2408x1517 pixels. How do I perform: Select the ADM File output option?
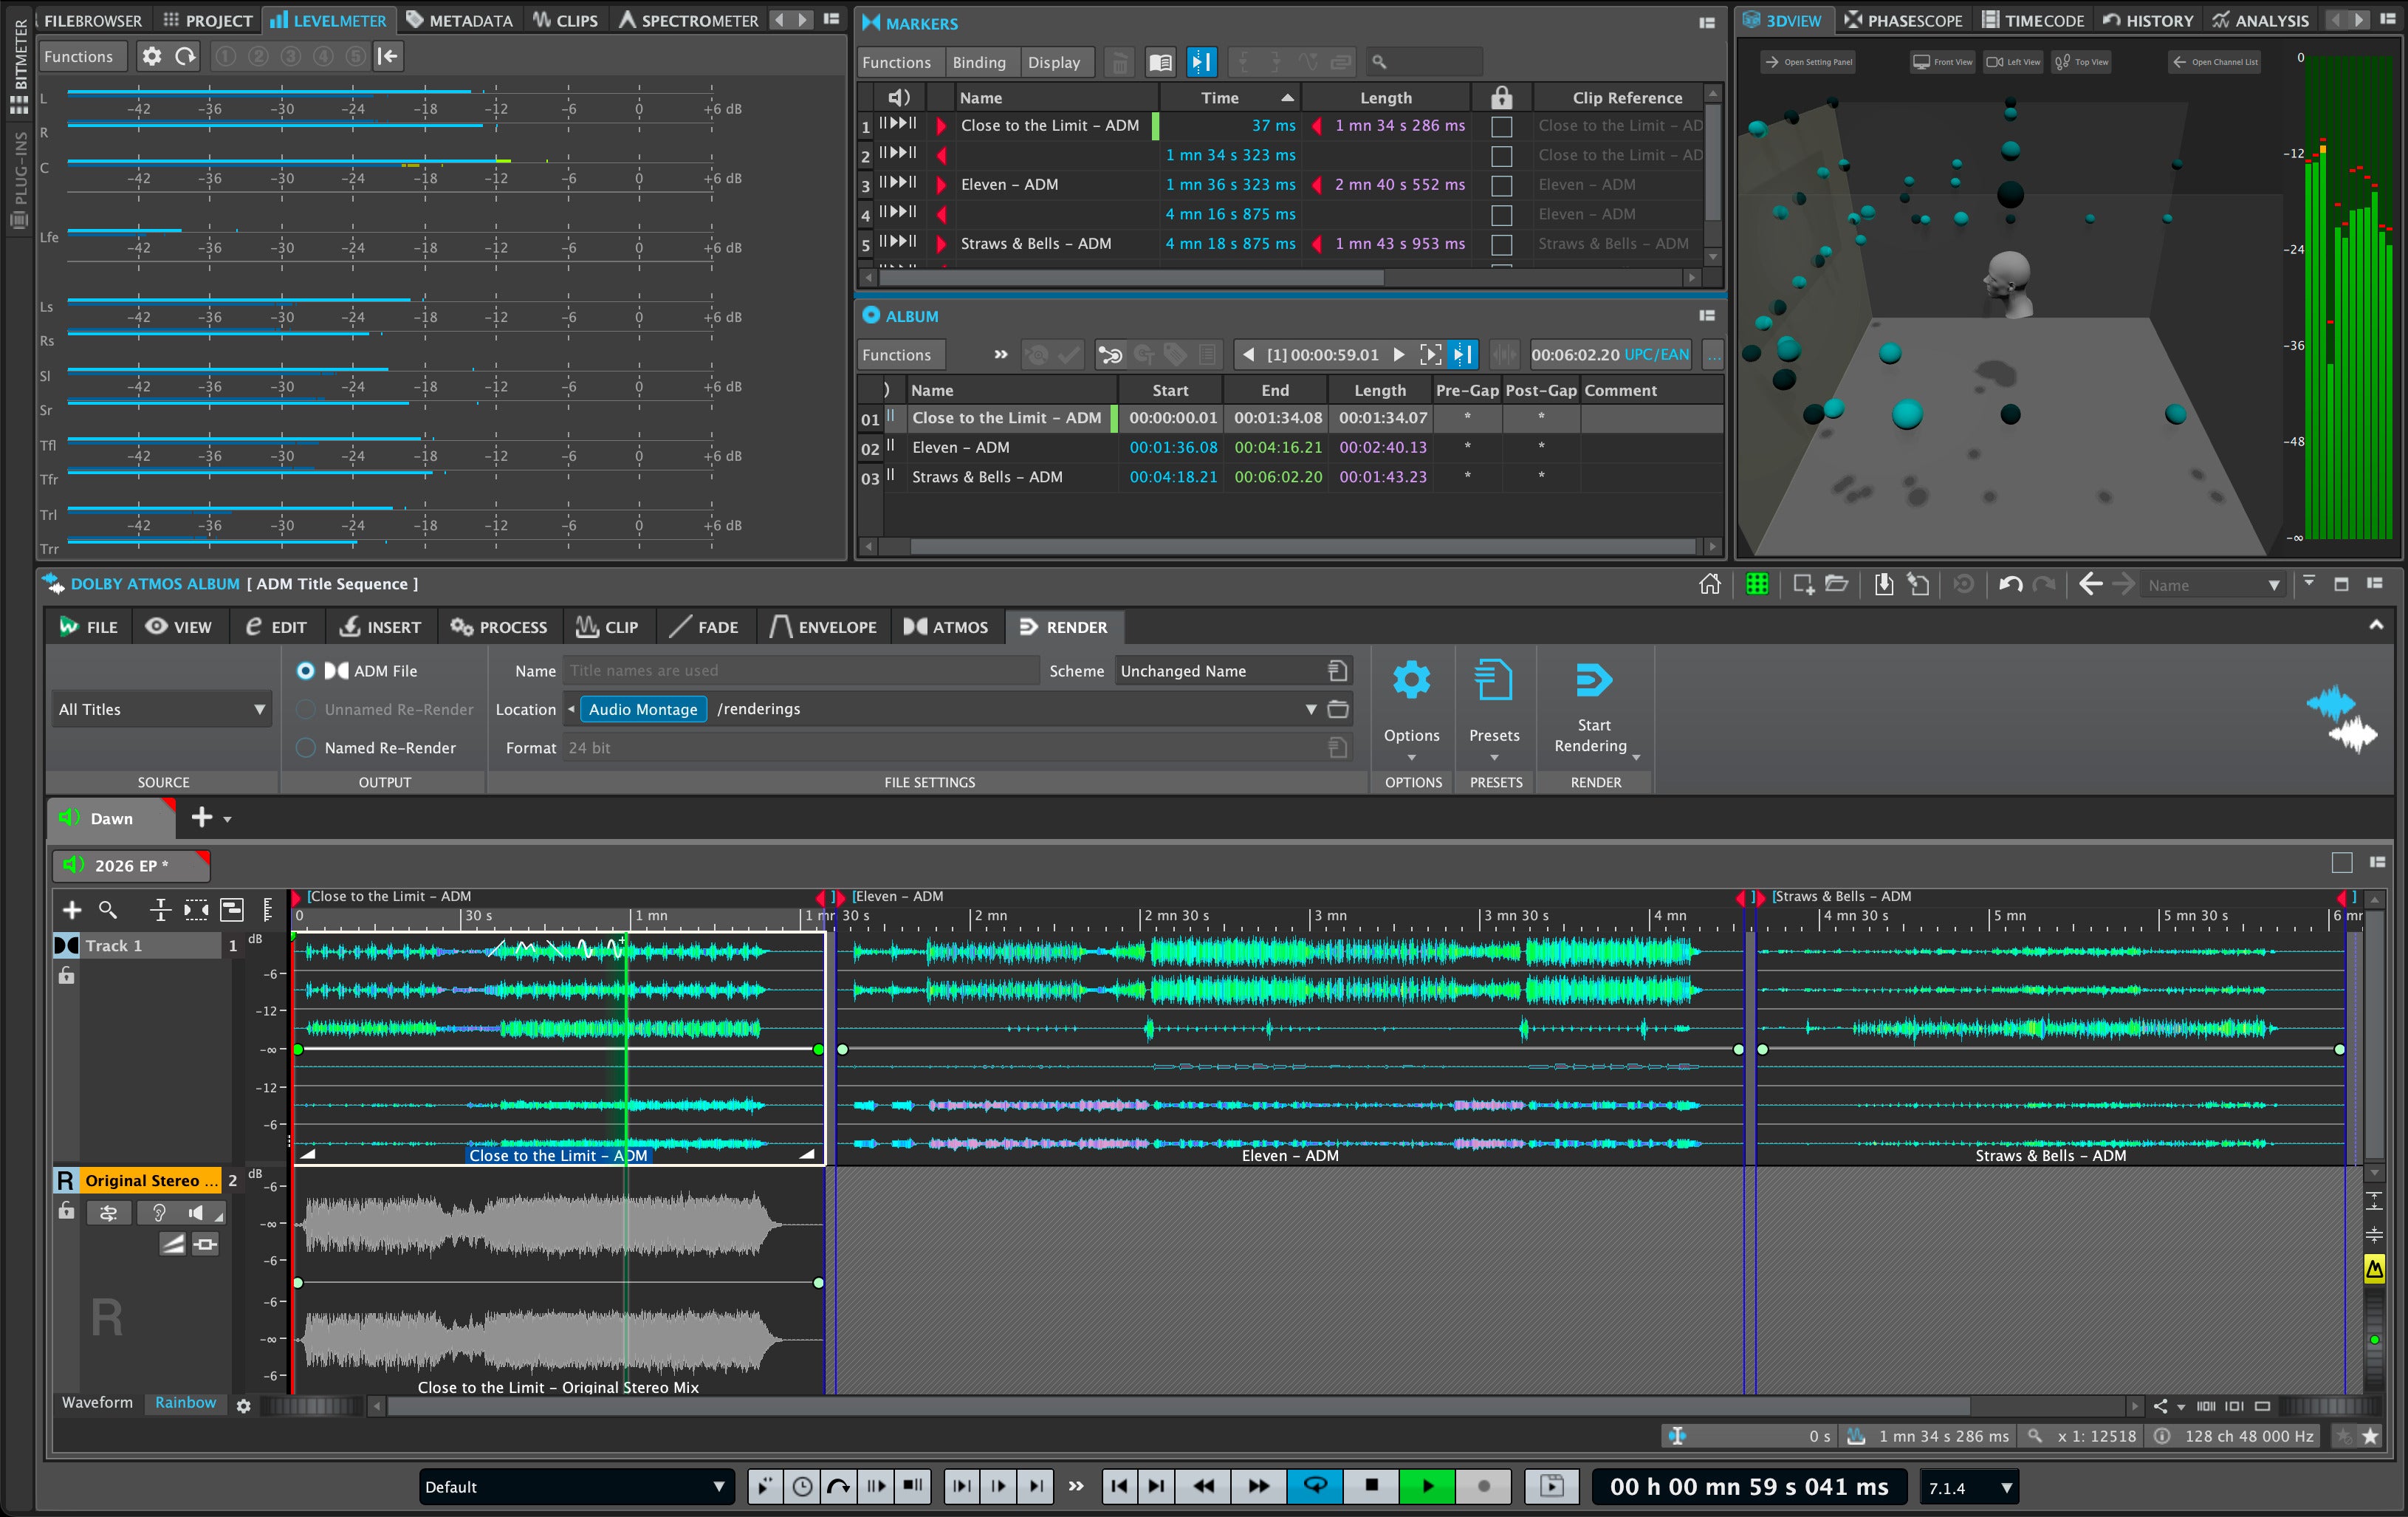306,671
